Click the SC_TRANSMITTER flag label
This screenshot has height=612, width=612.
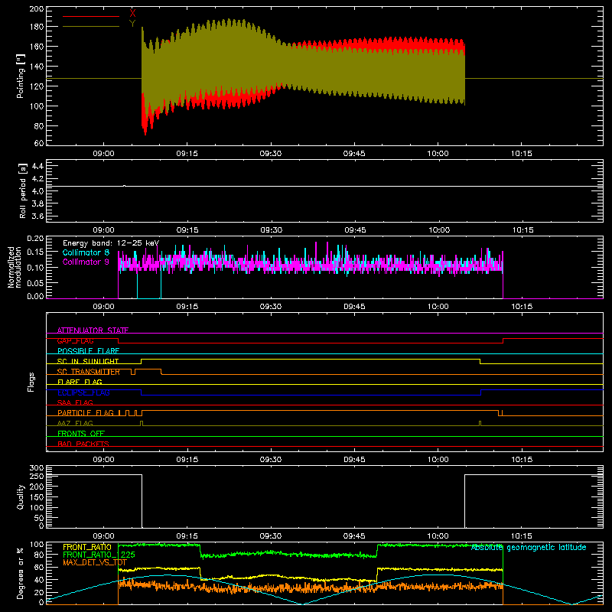(88, 372)
